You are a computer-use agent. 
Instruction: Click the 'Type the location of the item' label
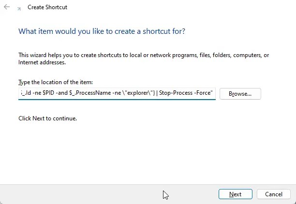coord(56,82)
